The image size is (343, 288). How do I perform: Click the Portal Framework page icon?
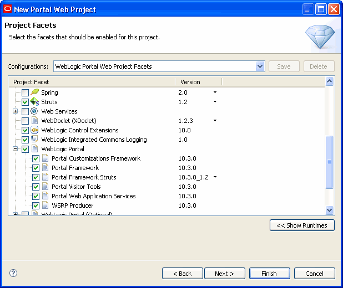[45, 167]
